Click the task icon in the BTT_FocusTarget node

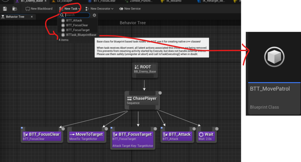tap(115, 134)
